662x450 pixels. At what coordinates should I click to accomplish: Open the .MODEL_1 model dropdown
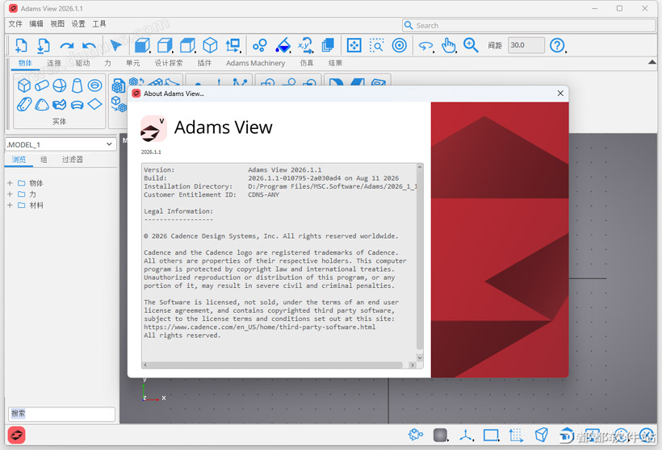61,144
